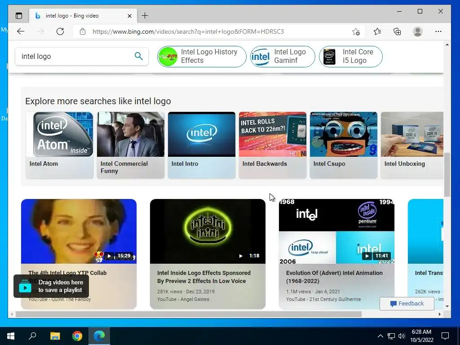This screenshot has height=345, width=460.
Task: Open the taskbar clock showing 6:28 AM
Action: (x=421, y=336)
